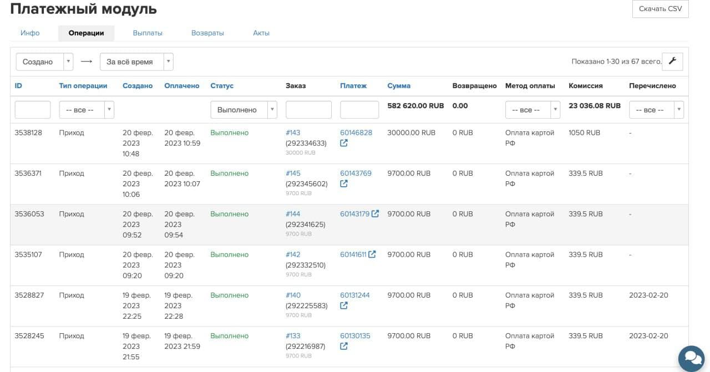
Task: Open the За всё время period dropdown
Action: (x=136, y=62)
